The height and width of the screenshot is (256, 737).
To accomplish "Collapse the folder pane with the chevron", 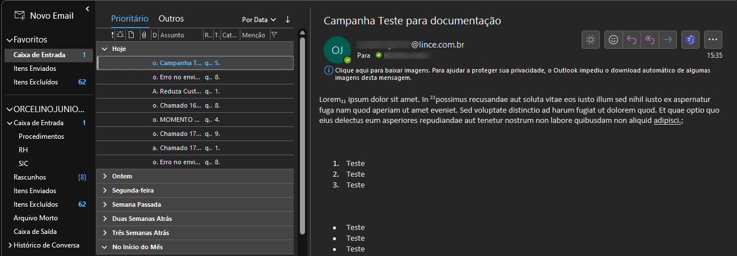I will tap(87, 8).
